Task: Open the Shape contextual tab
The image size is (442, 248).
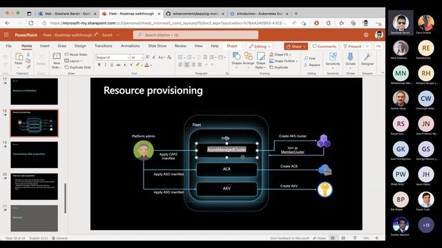Action: point(232,46)
